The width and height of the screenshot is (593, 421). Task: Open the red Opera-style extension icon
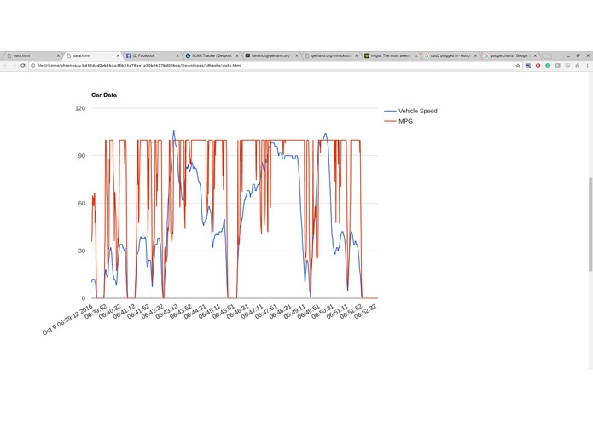pos(538,66)
